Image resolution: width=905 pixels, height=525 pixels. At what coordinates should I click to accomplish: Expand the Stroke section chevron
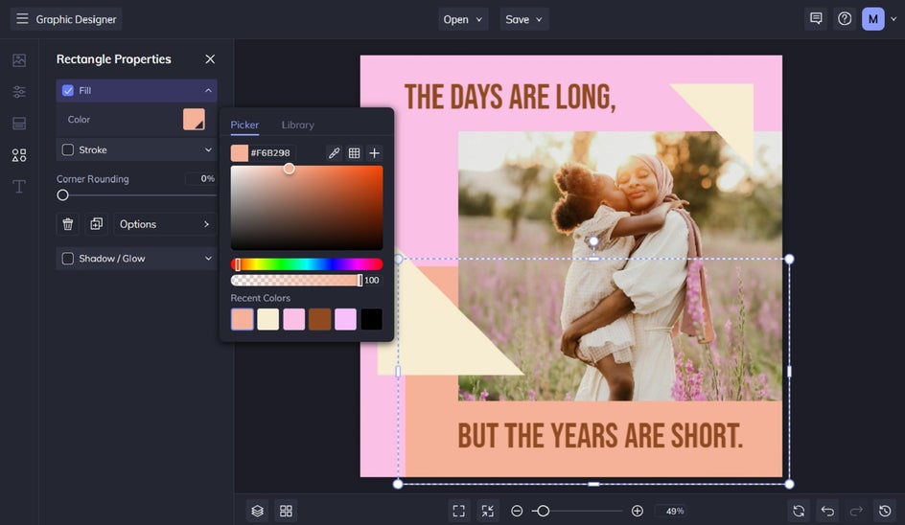pyautogui.click(x=208, y=149)
